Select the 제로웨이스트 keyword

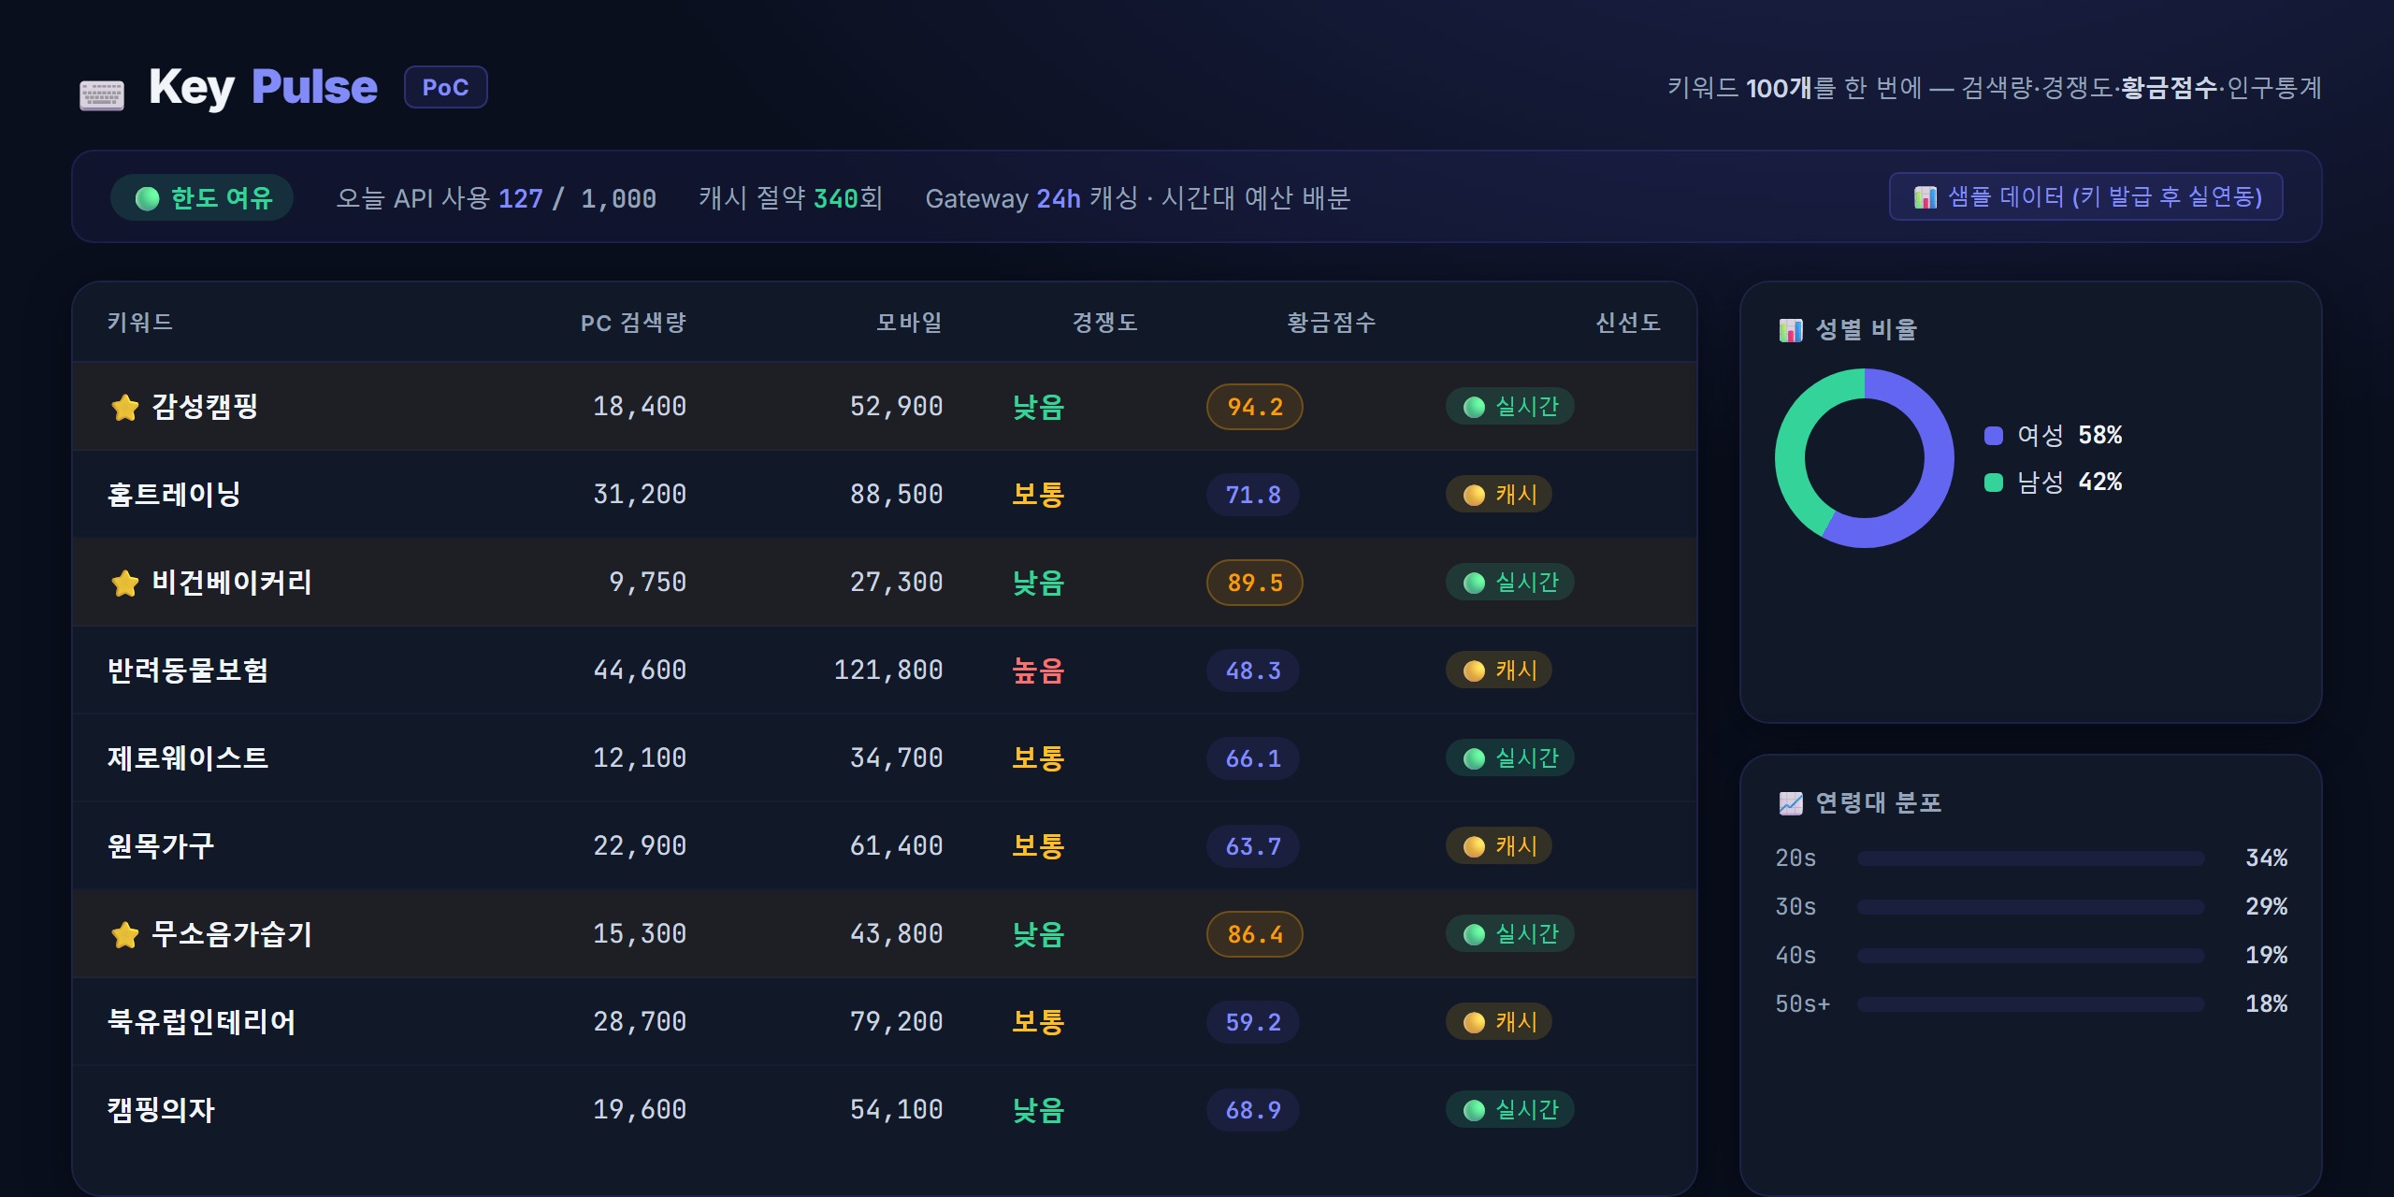(x=188, y=758)
